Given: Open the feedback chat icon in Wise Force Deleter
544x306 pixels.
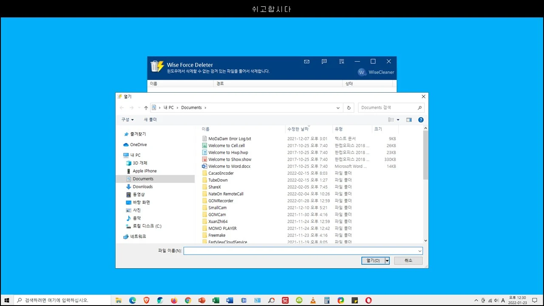Looking at the screenshot, I should [x=324, y=62].
